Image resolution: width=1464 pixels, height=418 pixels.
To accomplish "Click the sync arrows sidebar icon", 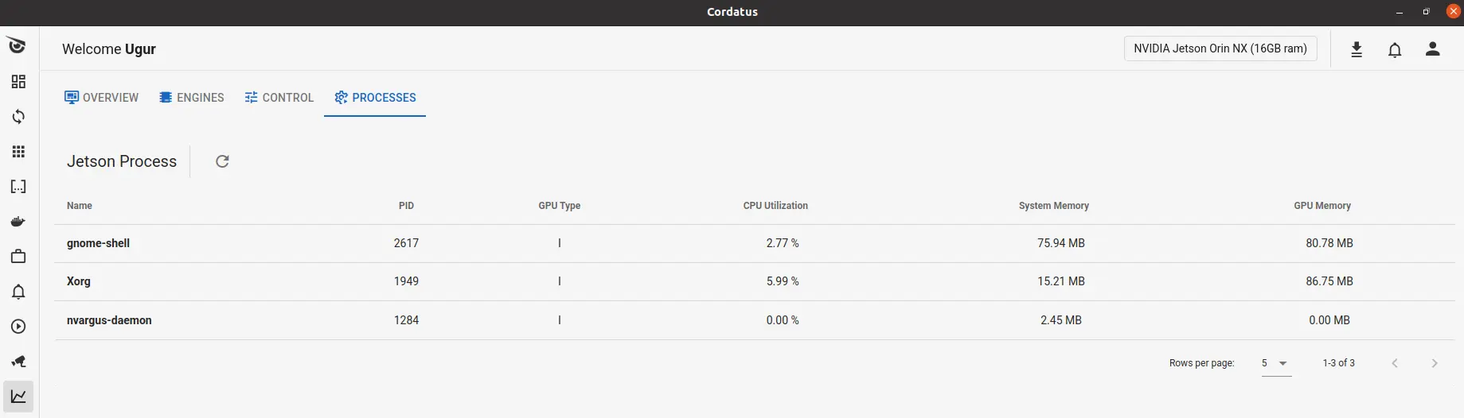I will (18, 117).
